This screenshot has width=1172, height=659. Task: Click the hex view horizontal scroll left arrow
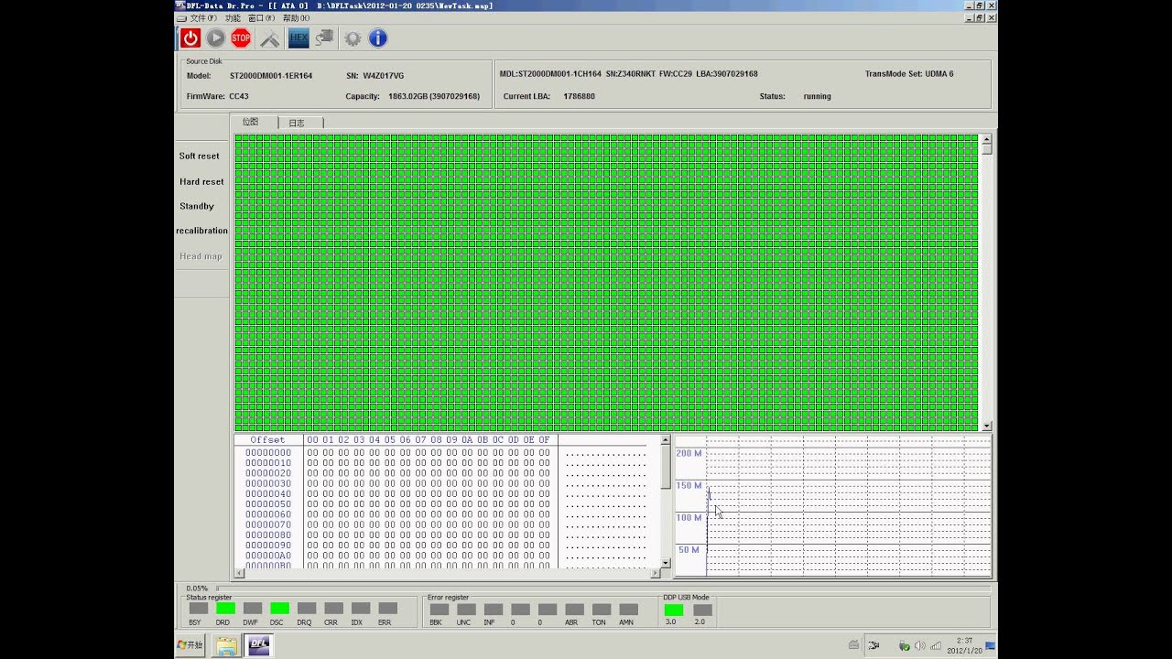click(x=240, y=573)
